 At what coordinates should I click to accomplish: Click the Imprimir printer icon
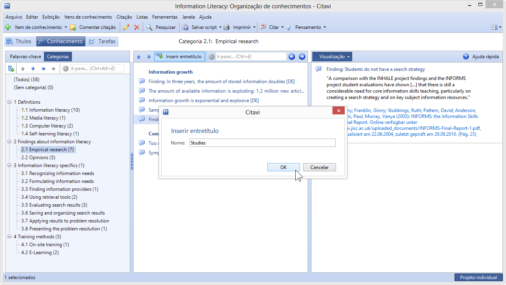click(x=227, y=27)
